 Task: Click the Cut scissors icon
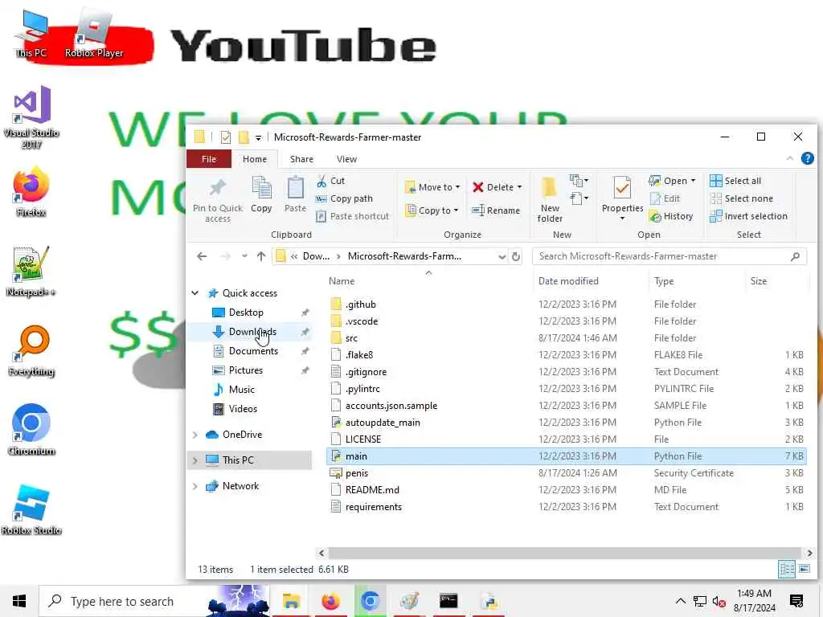point(321,181)
